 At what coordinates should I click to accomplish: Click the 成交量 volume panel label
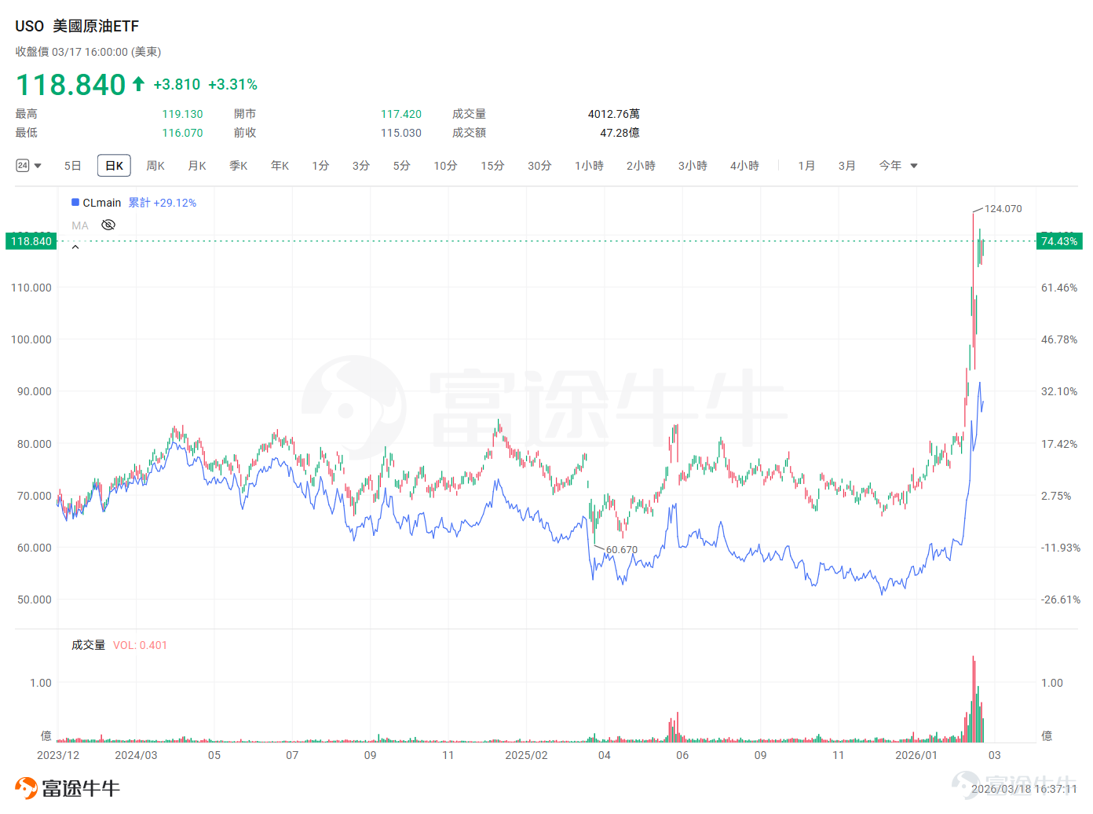point(88,645)
